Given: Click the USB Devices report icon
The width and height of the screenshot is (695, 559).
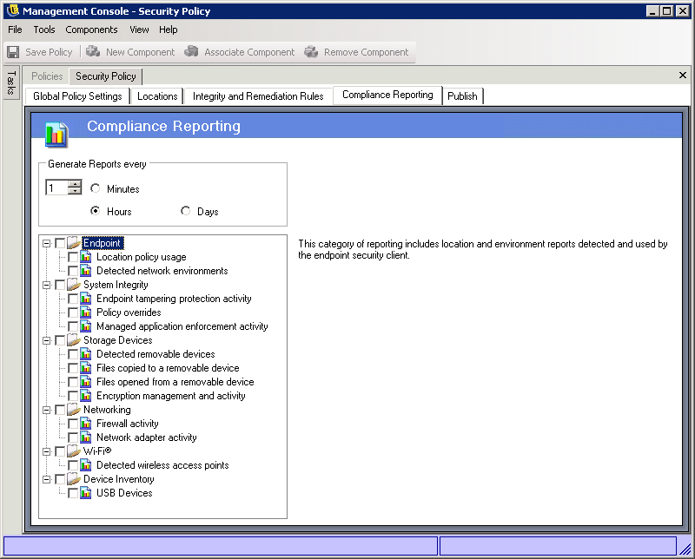Looking at the screenshot, I should 86,493.
